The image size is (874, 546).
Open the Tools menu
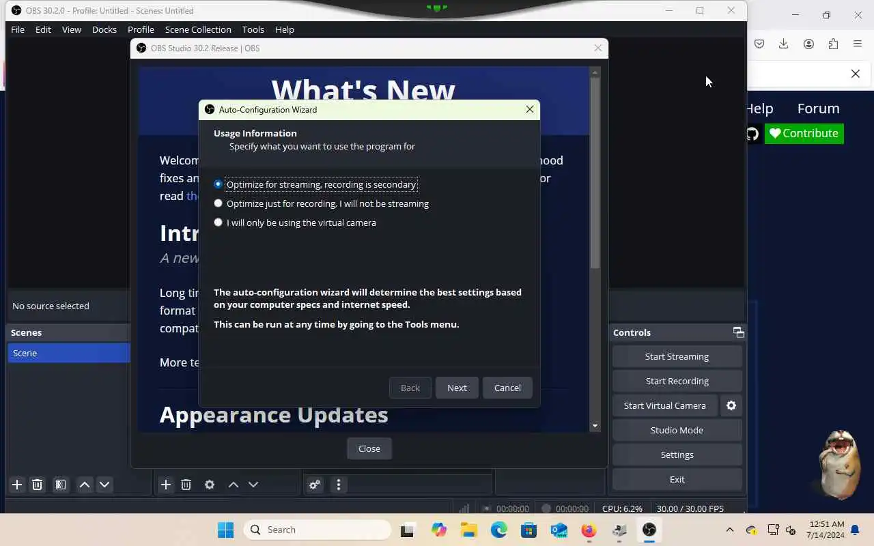pos(253,29)
